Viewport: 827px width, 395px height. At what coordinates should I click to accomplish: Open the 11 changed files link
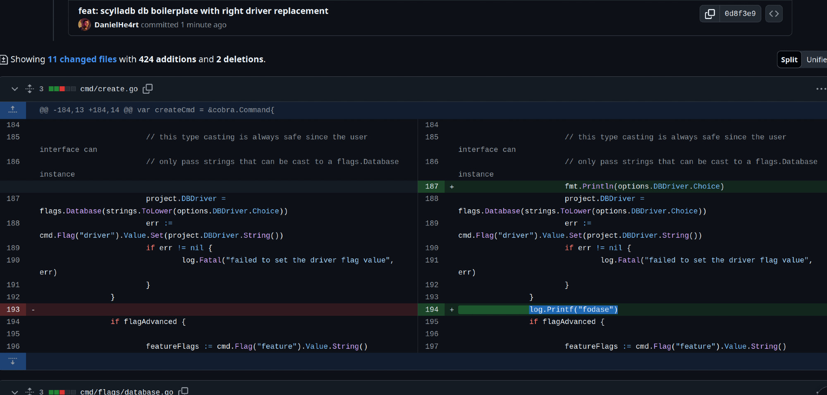pyautogui.click(x=82, y=59)
